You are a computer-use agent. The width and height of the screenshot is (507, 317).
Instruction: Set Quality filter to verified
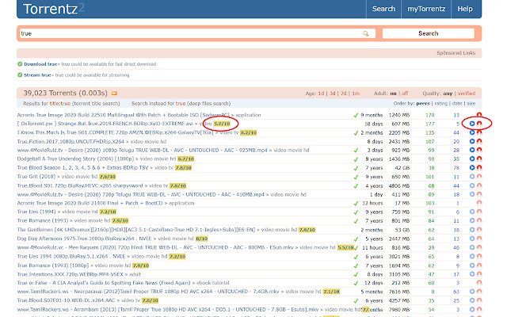pyautogui.click(x=467, y=94)
